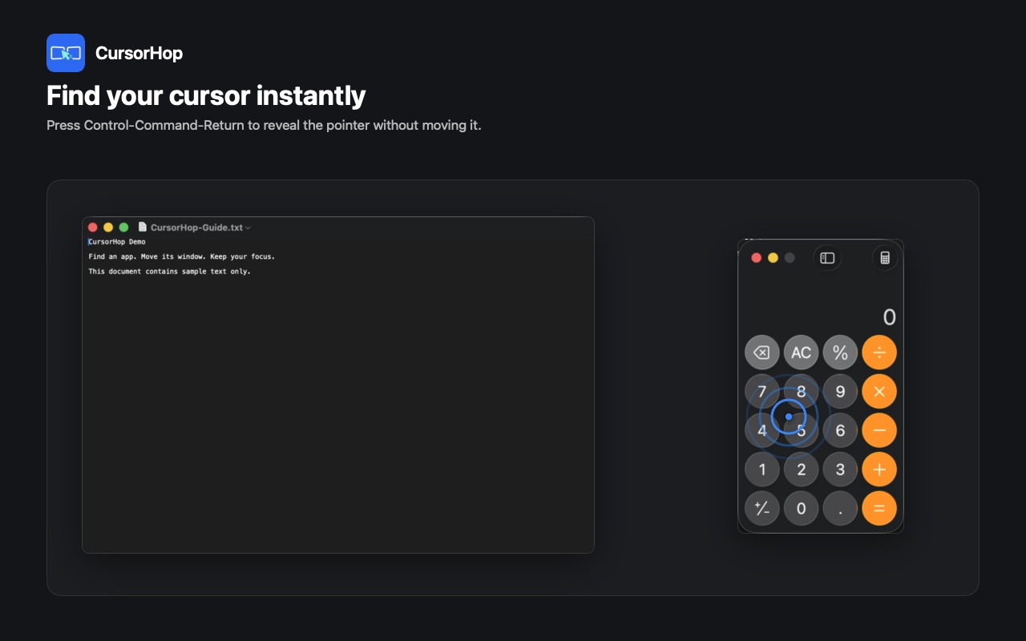Tap the number 2 key

tap(802, 470)
